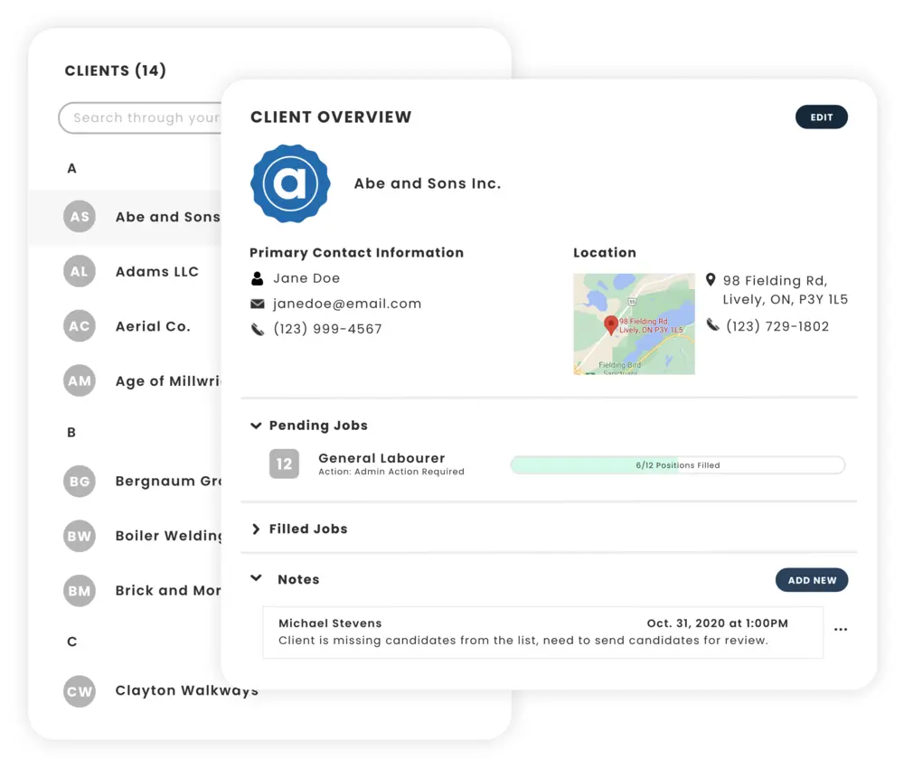Click the letter C section header

pos(71,642)
